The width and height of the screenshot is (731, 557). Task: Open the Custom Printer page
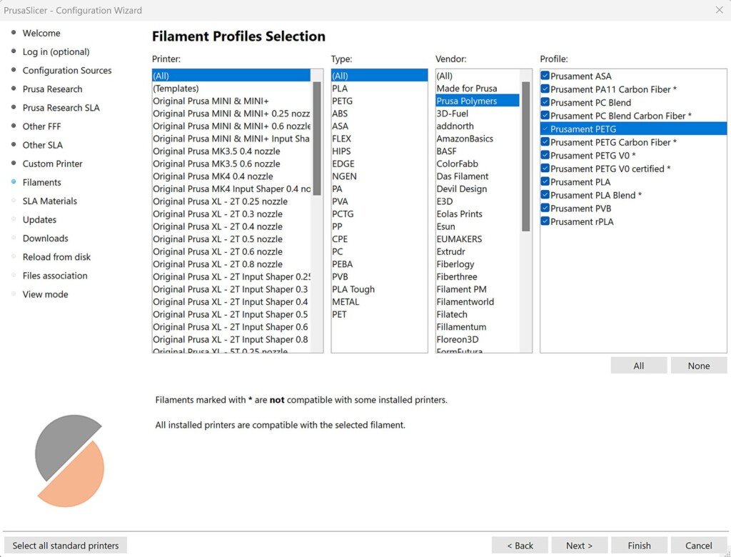pos(52,164)
